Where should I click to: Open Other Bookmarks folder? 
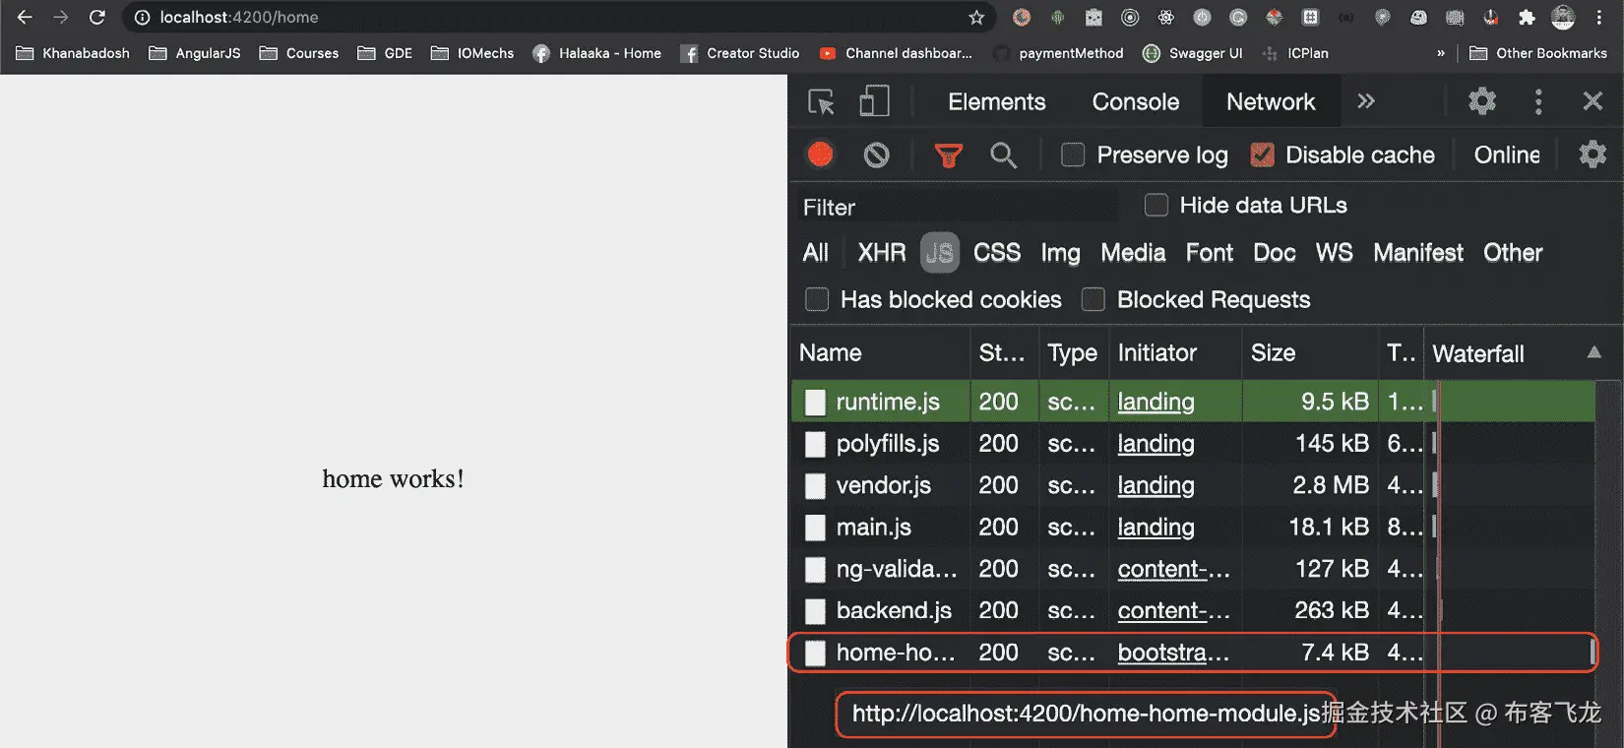pyautogui.click(x=1538, y=53)
